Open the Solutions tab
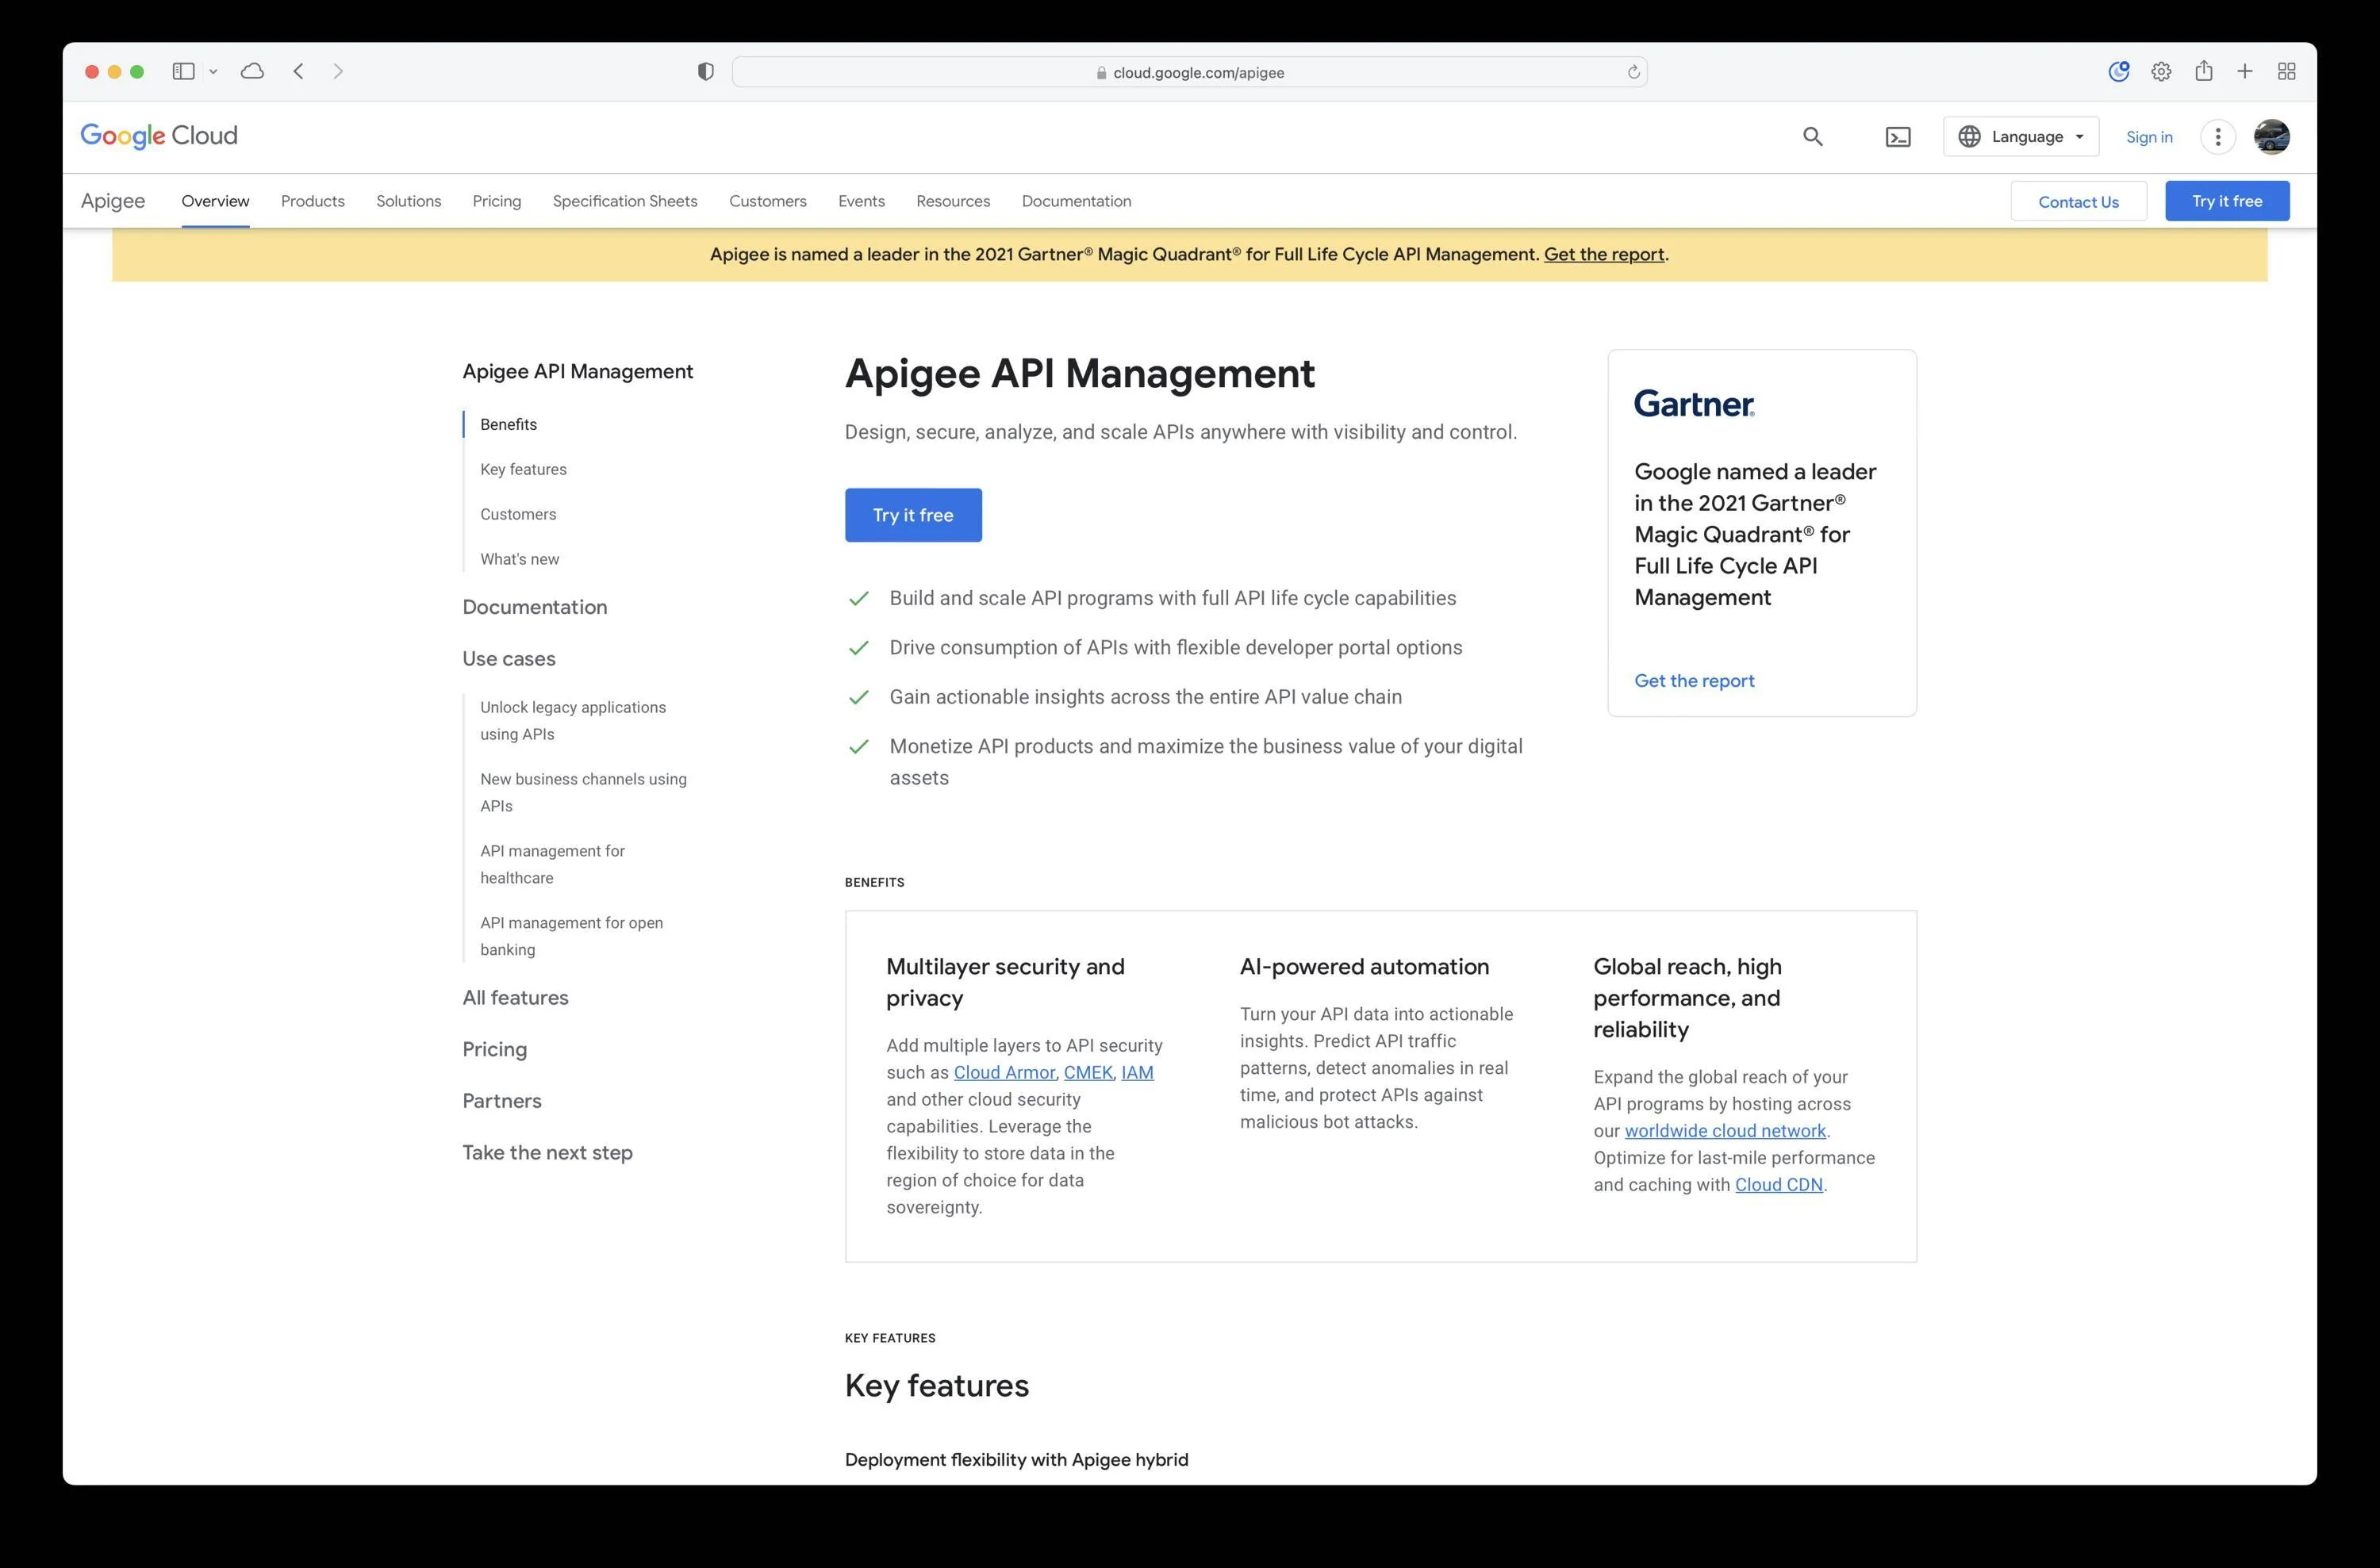The height and width of the screenshot is (1568, 2380). point(408,201)
